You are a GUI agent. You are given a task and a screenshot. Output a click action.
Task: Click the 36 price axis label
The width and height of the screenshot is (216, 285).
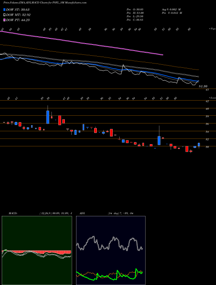[207, 124]
